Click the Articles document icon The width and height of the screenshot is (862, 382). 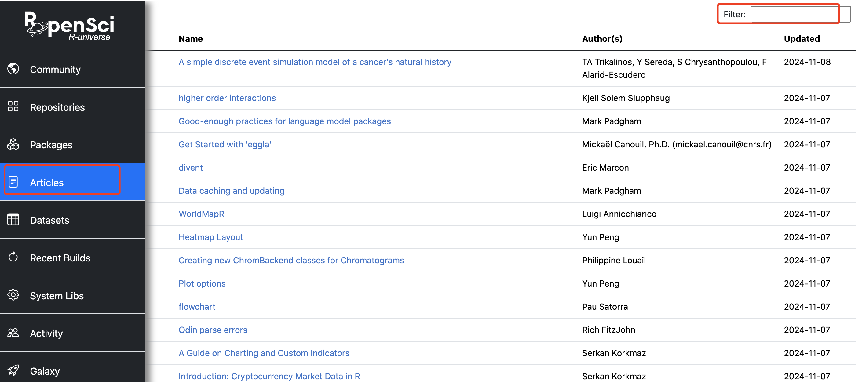tap(13, 182)
